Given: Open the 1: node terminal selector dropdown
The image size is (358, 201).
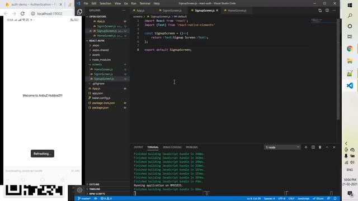Looking at the screenshot, I should coord(282,147).
